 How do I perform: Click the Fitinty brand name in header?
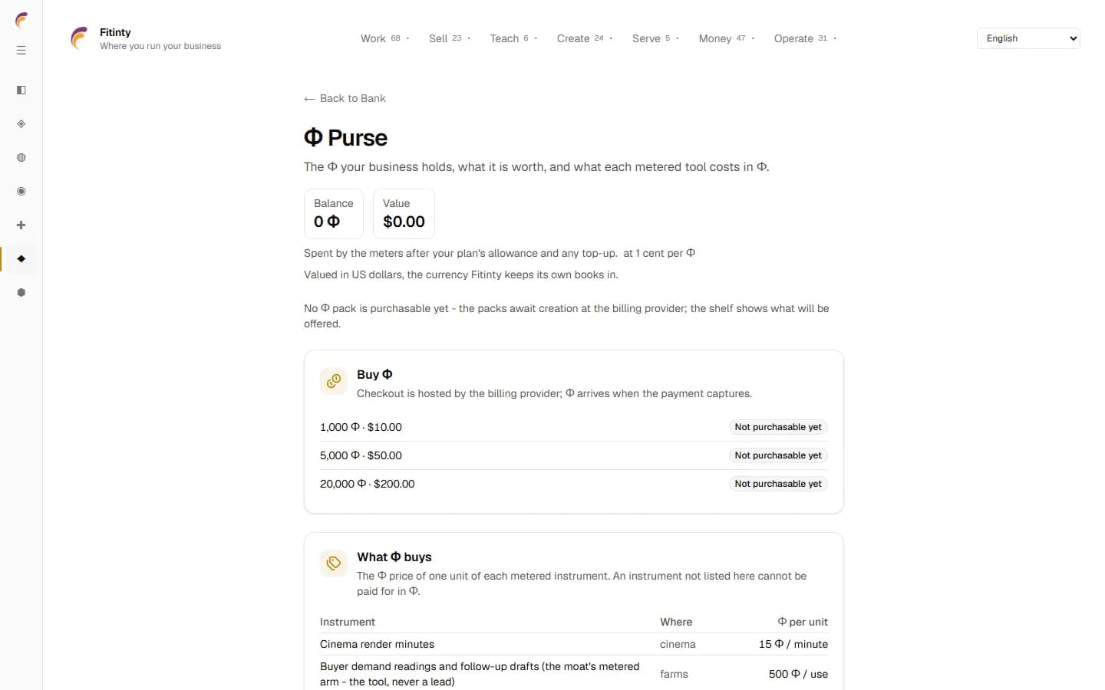click(115, 32)
